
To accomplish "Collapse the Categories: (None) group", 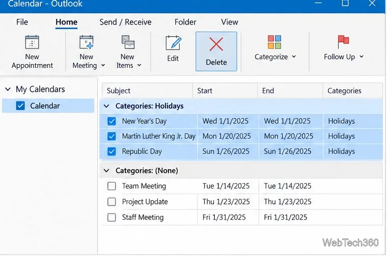I will tap(106, 170).
